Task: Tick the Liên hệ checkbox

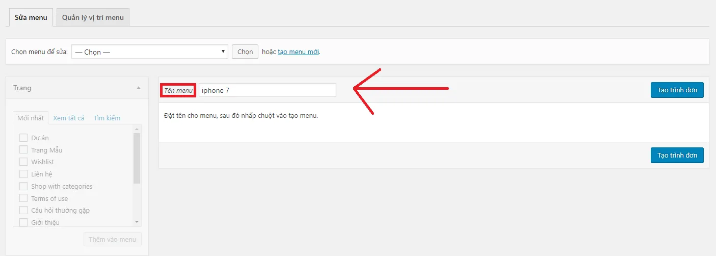Action: [23, 174]
